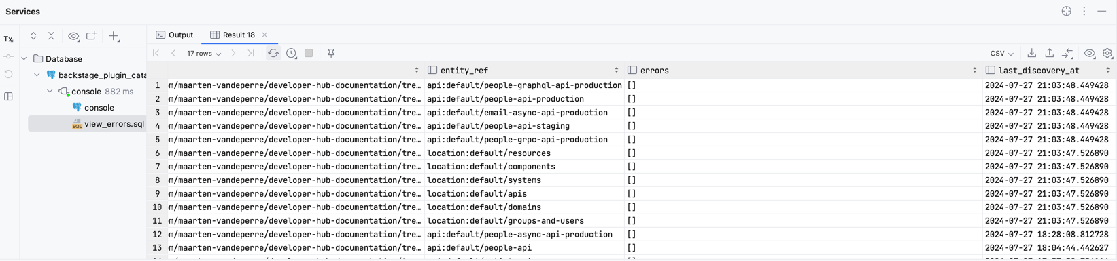
Task: Reload the result page data
Action: tap(273, 53)
